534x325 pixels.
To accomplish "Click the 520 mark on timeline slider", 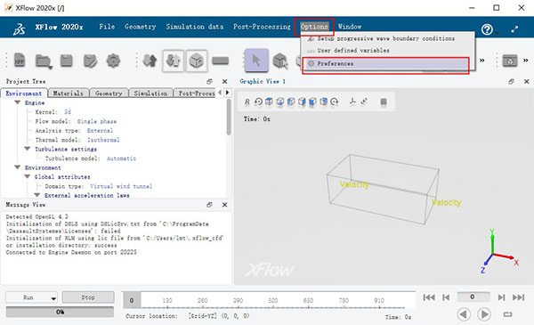I will (273, 300).
